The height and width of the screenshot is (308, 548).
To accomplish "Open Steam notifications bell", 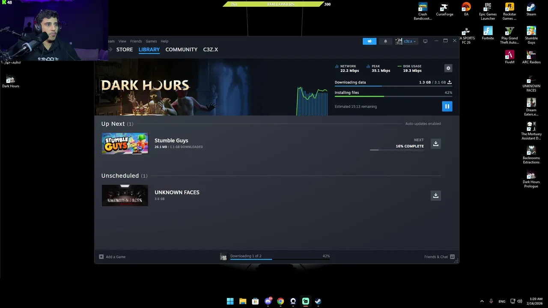I will pos(385,41).
